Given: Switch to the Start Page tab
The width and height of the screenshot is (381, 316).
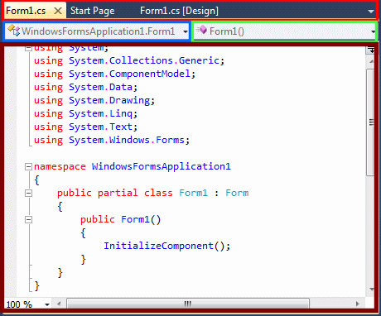Looking at the screenshot, I should 92,11.
